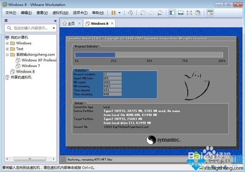Image resolution: width=245 pixels, height=172 pixels.
Task: Open the snapshot manager icon
Action: 160,13
